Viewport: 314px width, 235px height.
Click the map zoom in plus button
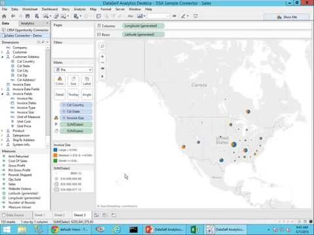pyautogui.click(x=102, y=57)
